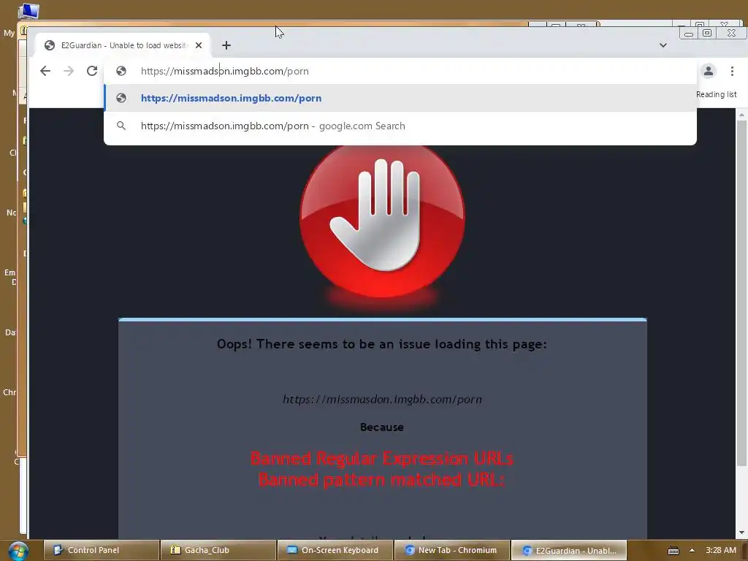Click the 'Oops! There seems to be an issue' heading
Screen dimensions: 748x561
tap(382, 344)
